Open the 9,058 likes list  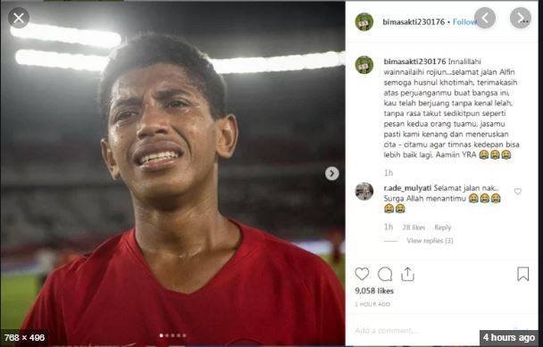click(x=374, y=291)
